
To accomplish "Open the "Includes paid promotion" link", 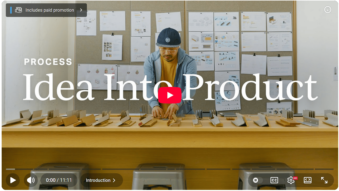I will (x=50, y=10).
